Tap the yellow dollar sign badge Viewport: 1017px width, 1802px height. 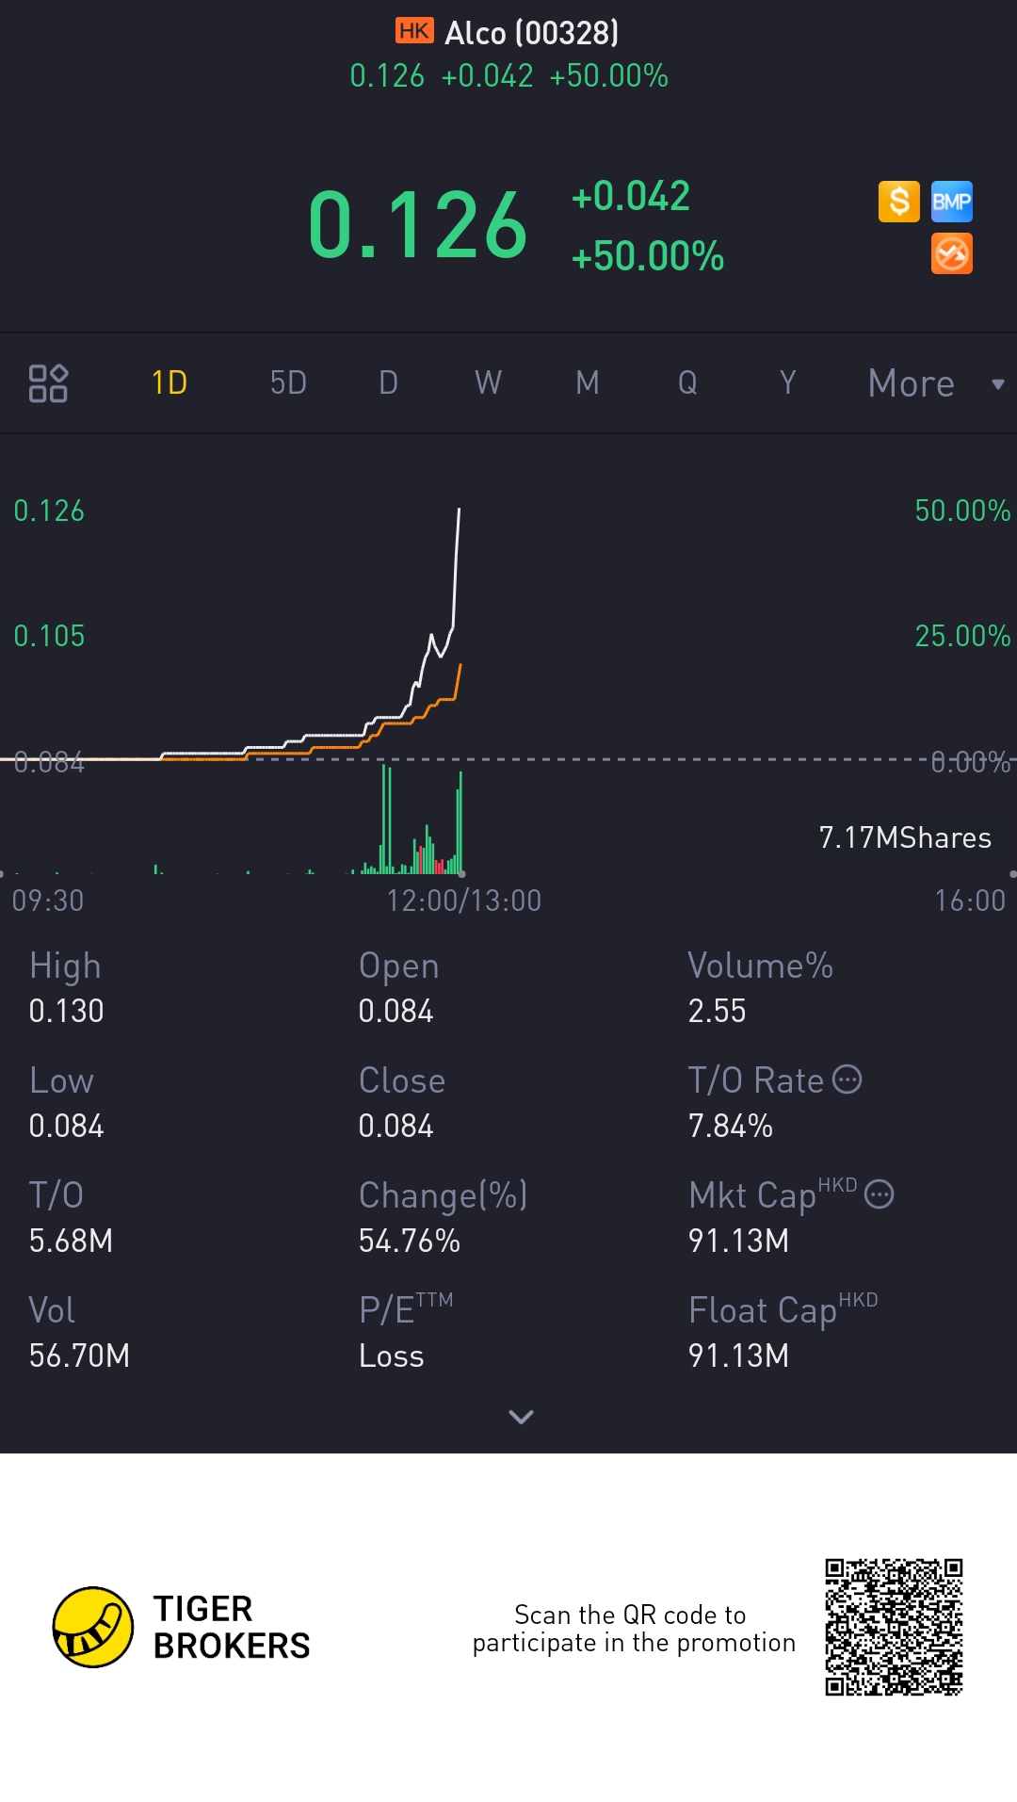click(899, 202)
